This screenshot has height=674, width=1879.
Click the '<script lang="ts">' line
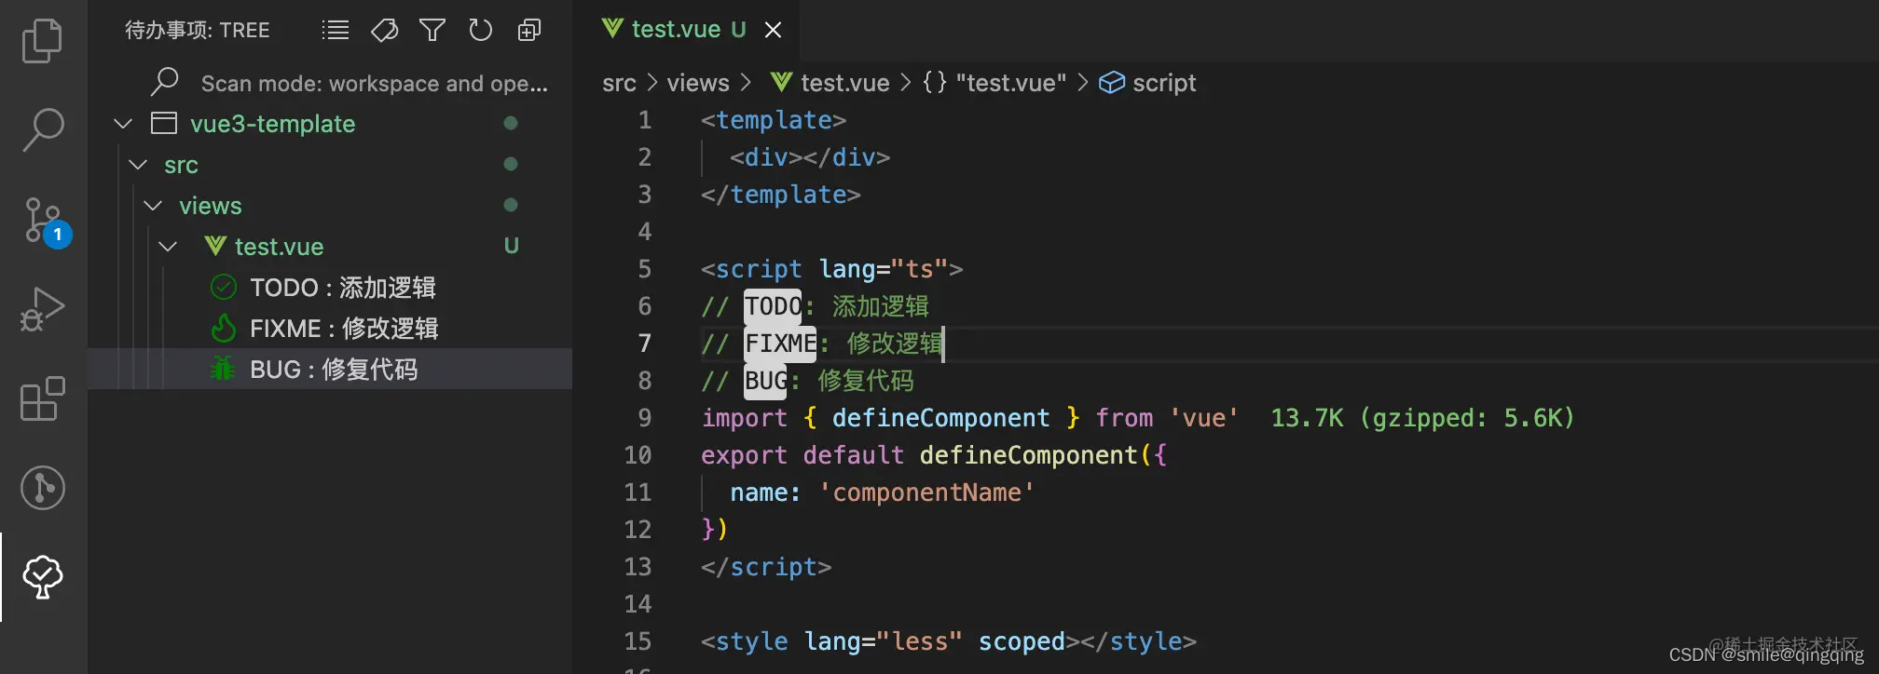tap(831, 269)
